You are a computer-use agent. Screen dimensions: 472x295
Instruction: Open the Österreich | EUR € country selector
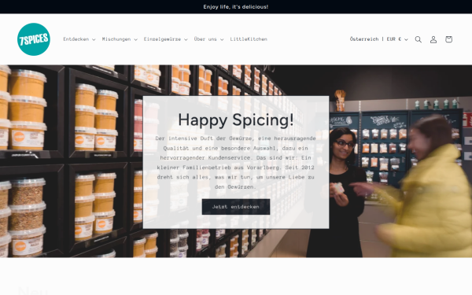[378, 39]
